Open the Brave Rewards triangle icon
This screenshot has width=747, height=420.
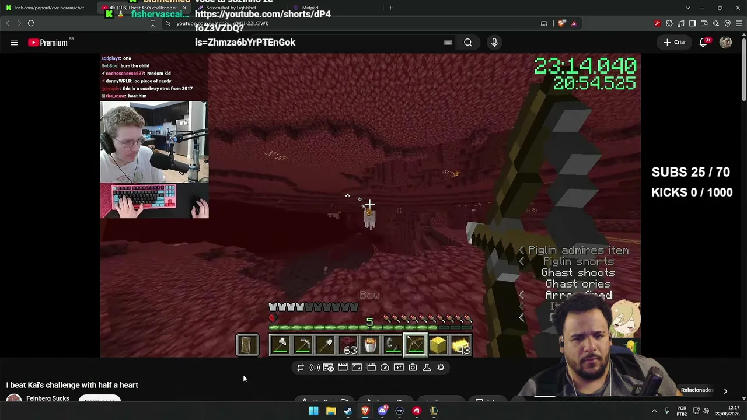(x=574, y=23)
